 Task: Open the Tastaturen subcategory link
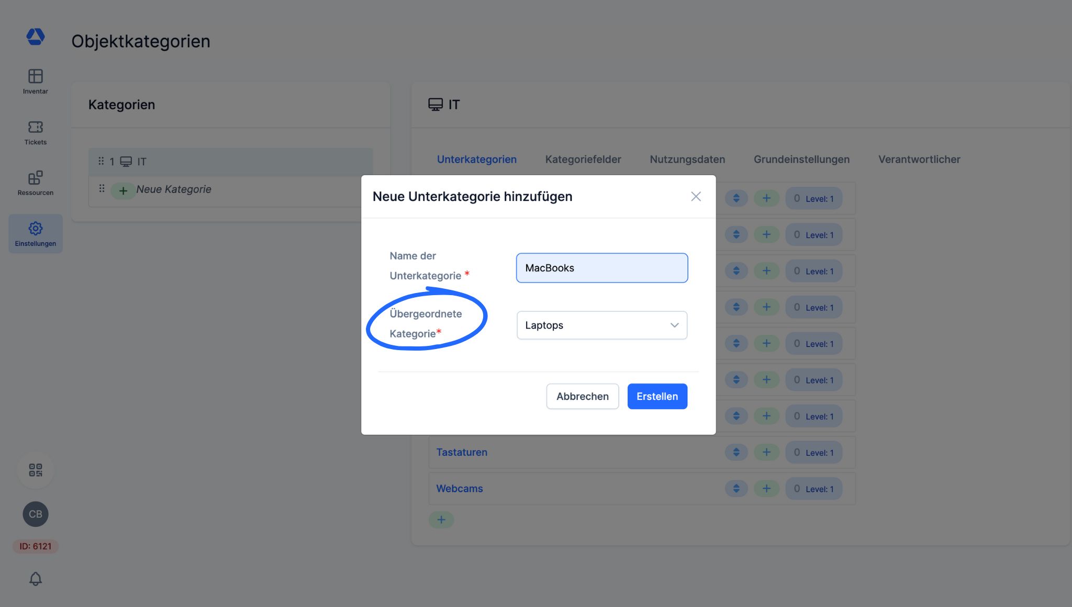pyautogui.click(x=462, y=452)
